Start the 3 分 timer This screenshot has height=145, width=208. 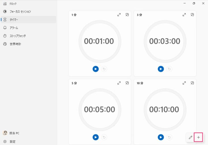coord(161,69)
